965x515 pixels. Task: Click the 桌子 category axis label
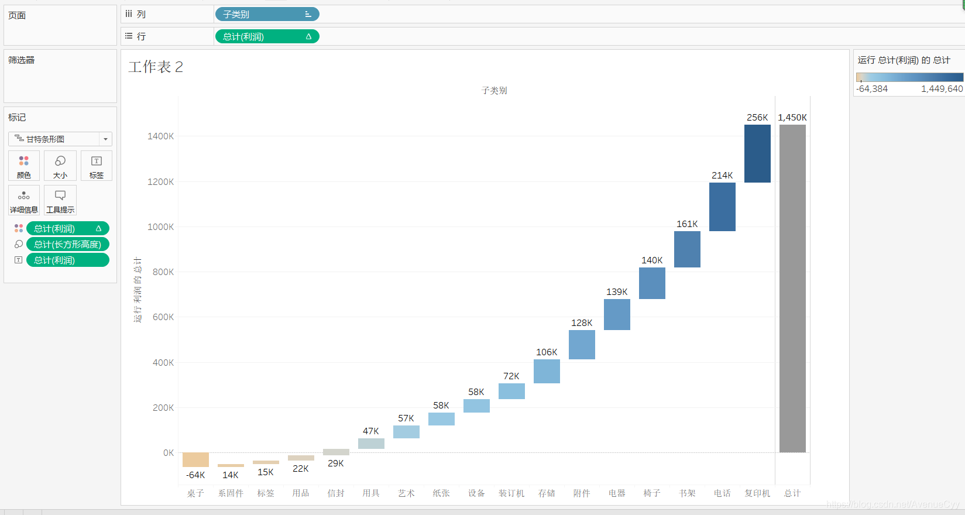[195, 493]
